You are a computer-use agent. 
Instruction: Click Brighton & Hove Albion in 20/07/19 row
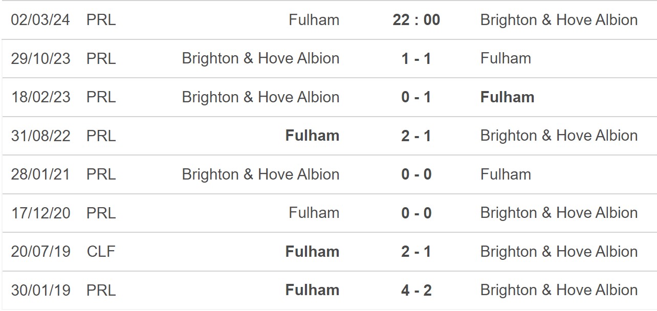[x=559, y=252]
